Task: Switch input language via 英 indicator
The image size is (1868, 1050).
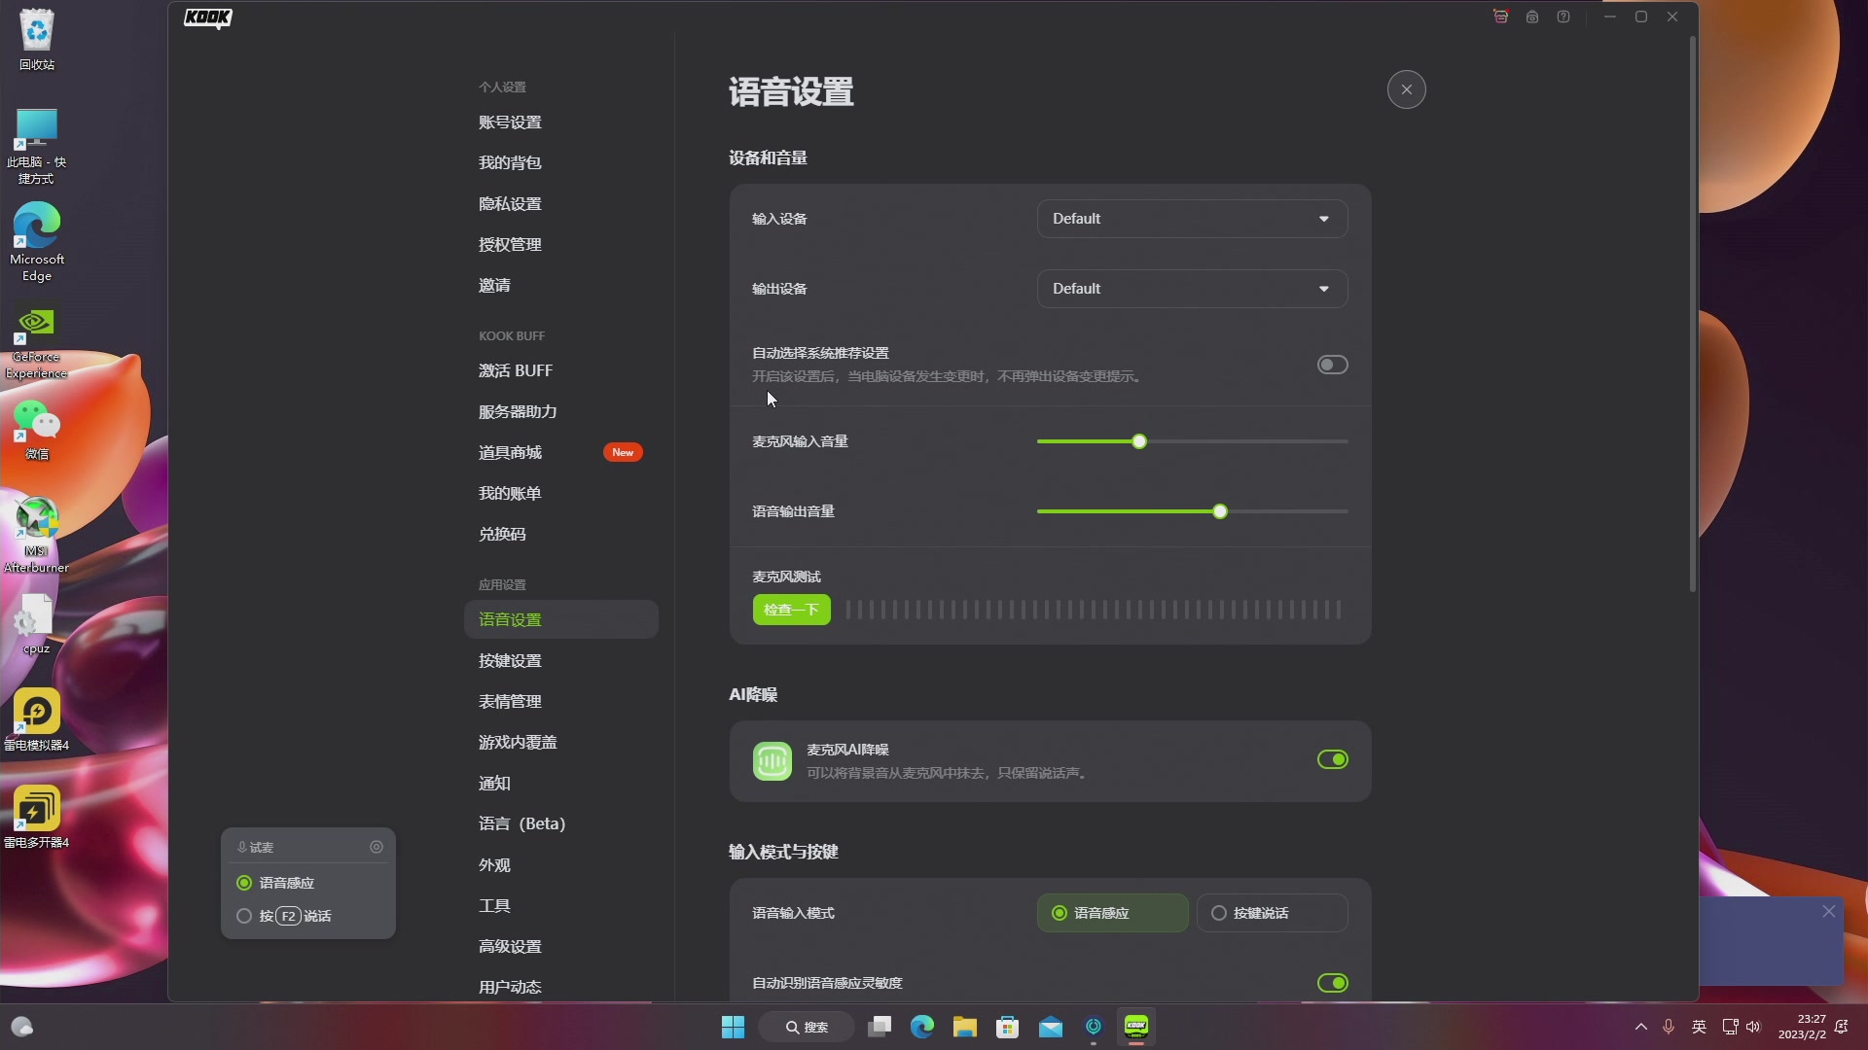Action: pos(1700,1027)
